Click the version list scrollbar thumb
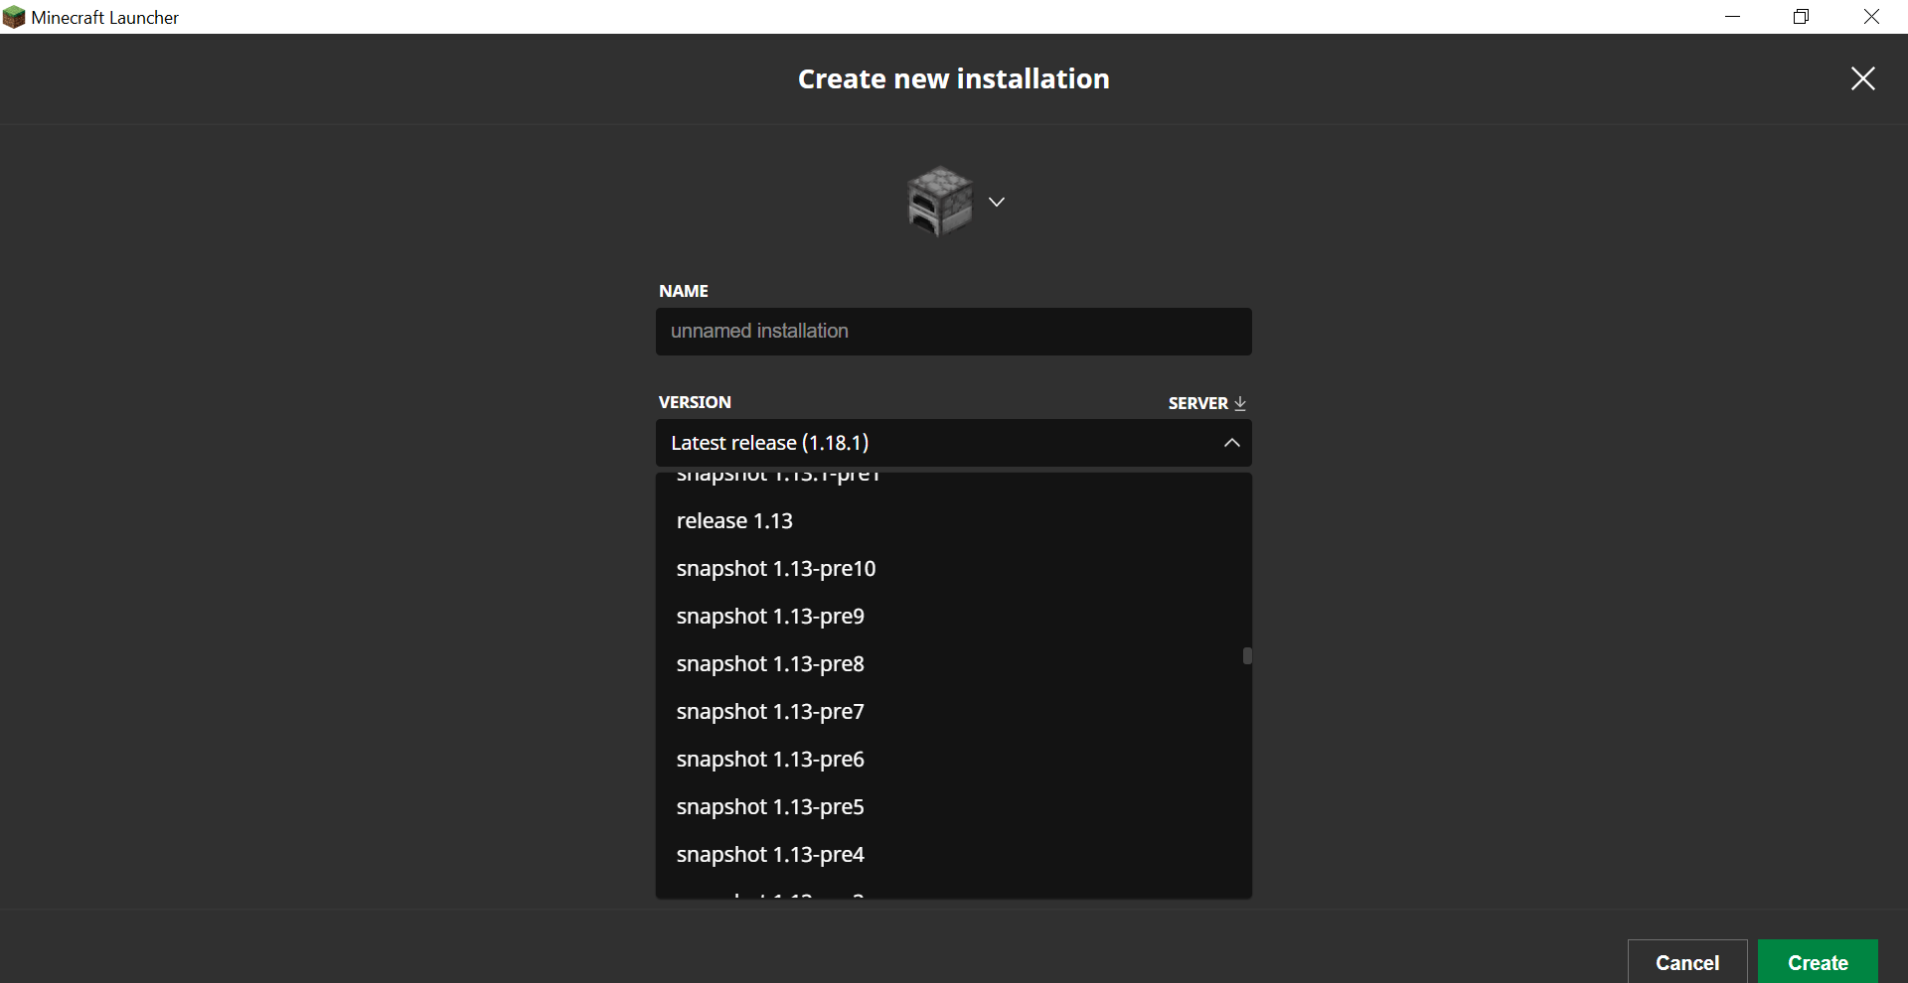The image size is (1908, 983). tap(1247, 656)
